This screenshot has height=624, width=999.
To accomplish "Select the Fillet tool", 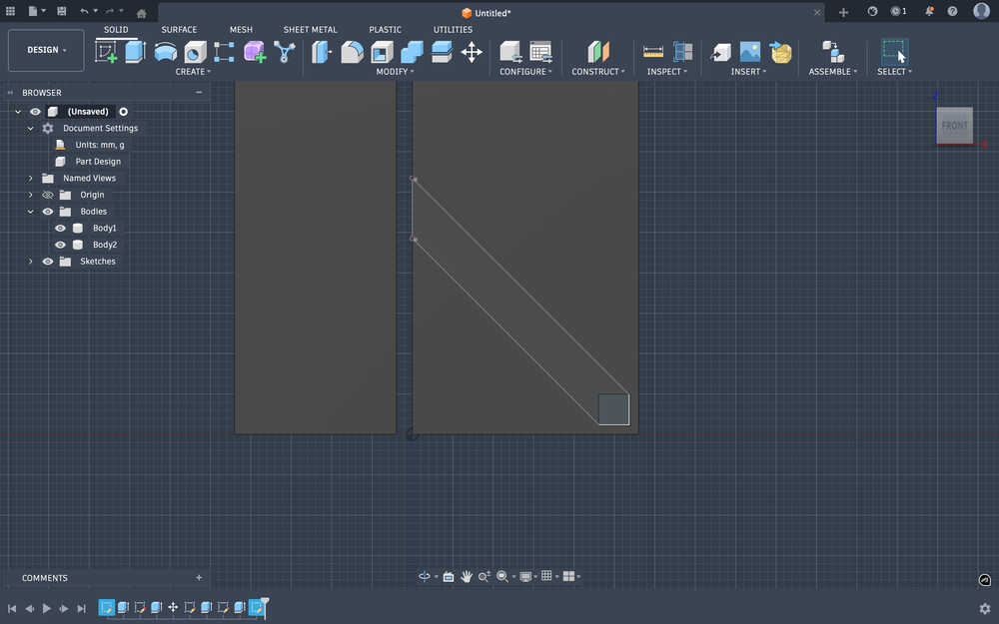I will point(352,52).
